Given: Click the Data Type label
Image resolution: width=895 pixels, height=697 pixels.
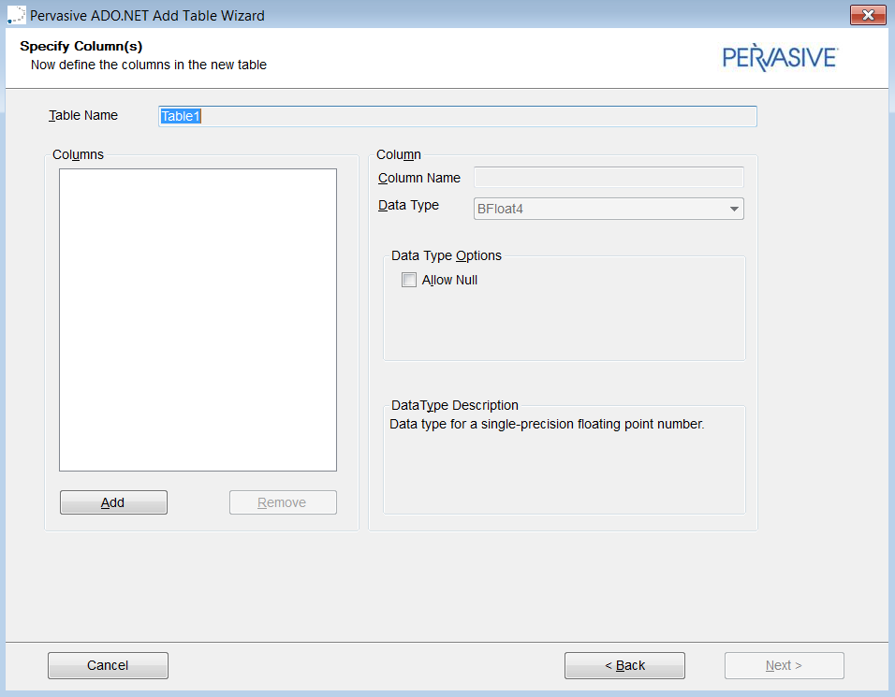Looking at the screenshot, I should [408, 205].
